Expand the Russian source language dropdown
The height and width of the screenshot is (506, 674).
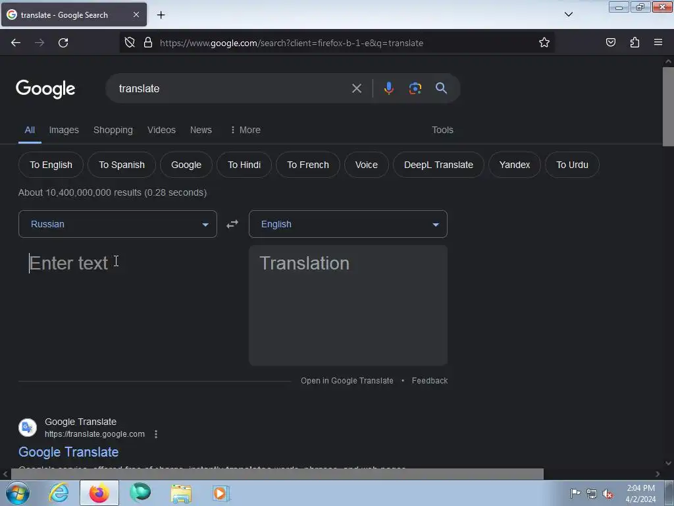pos(118,224)
